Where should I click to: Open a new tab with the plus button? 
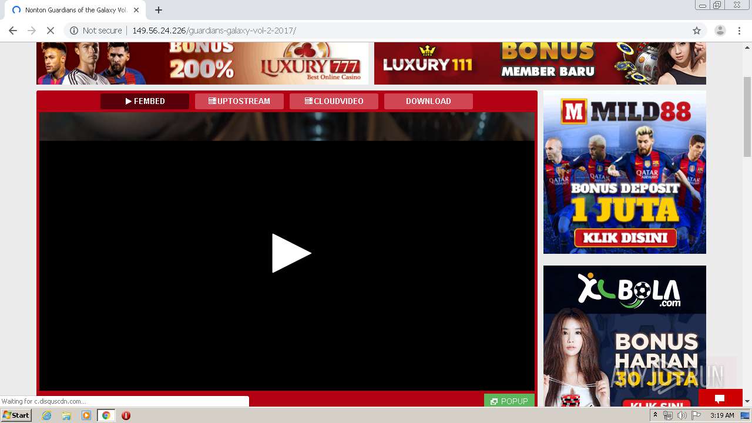click(x=159, y=10)
